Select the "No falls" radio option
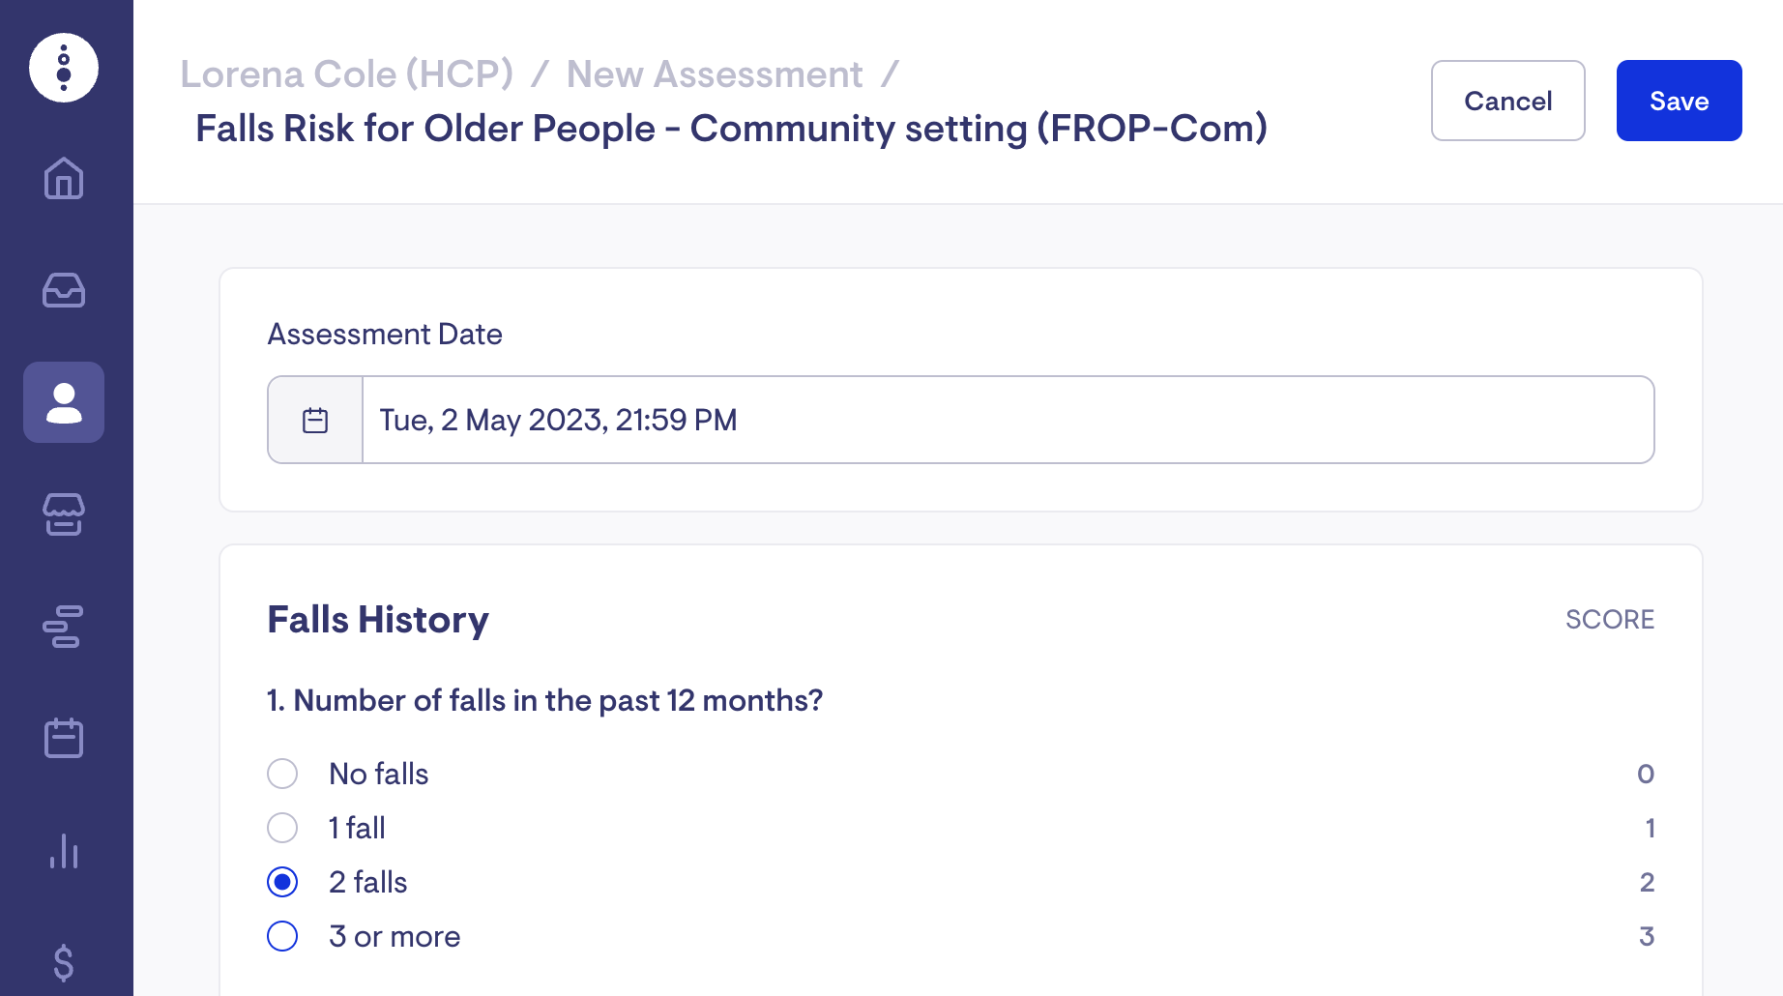Viewport: 1783px width, 996px height. 282,774
